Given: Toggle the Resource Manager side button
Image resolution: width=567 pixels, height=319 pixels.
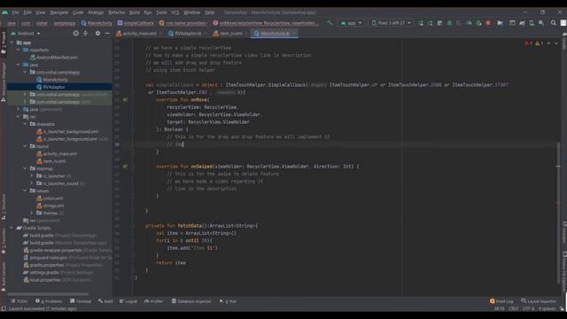Looking at the screenshot, I should [x=4, y=82].
